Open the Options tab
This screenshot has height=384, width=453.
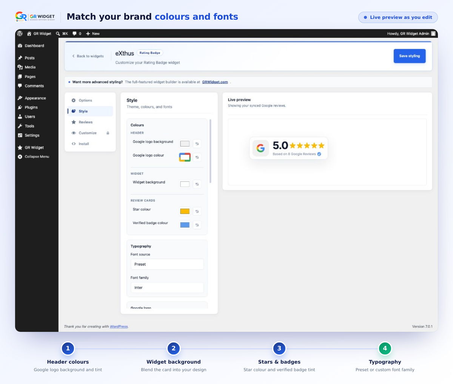90,101
